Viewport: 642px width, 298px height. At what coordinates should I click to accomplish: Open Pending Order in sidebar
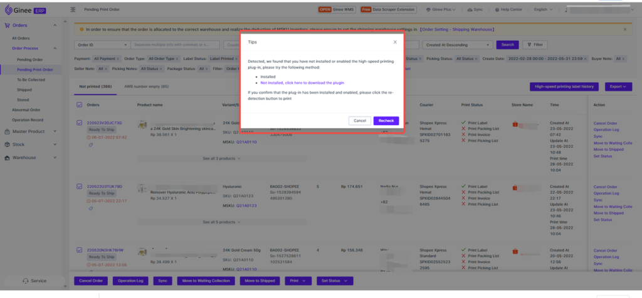pyautogui.click(x=29, y=59)
